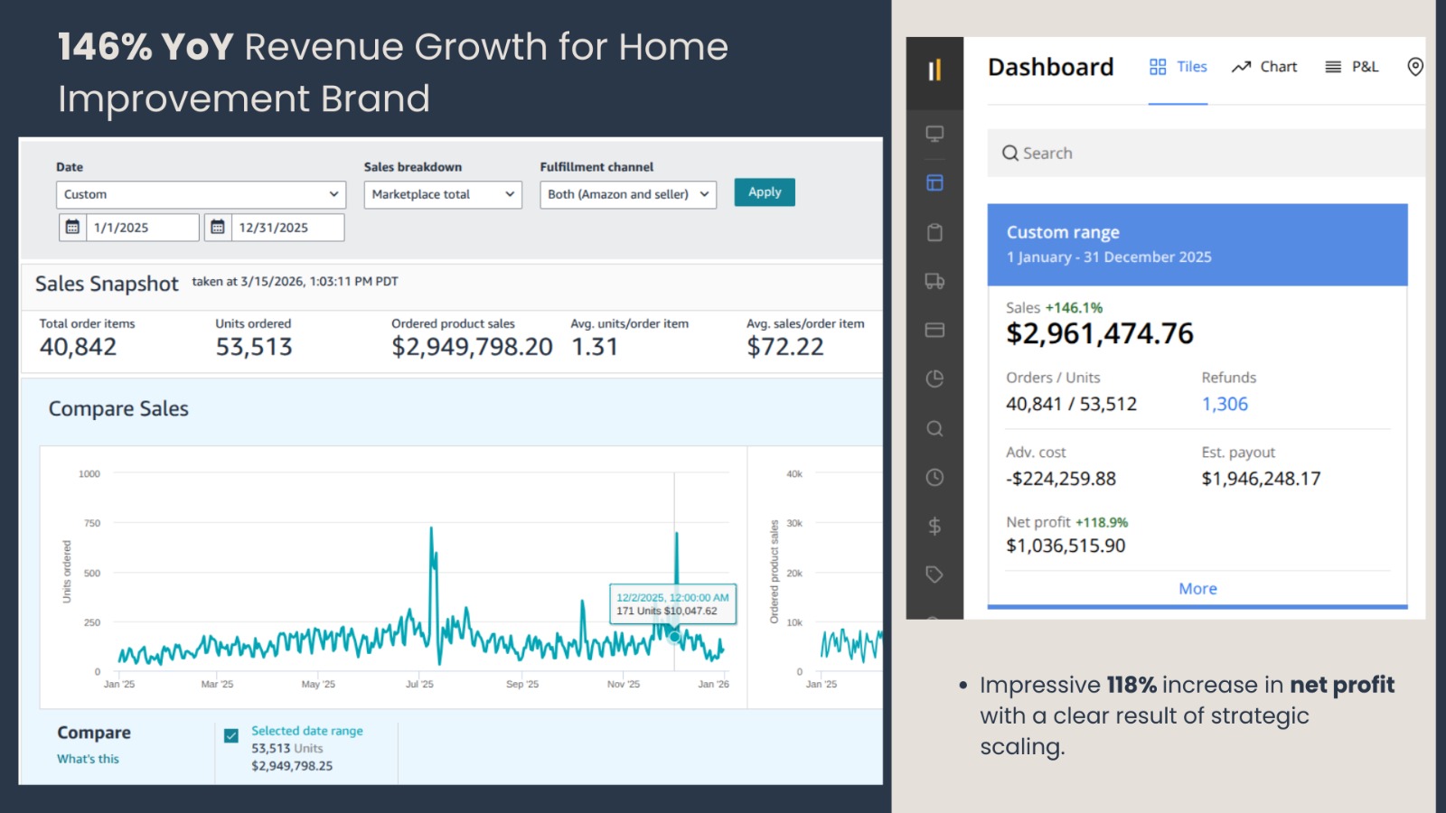Open the start date calendar picker icon
The width and height of the screenshot is (1446, 813).
pos(73,228)
